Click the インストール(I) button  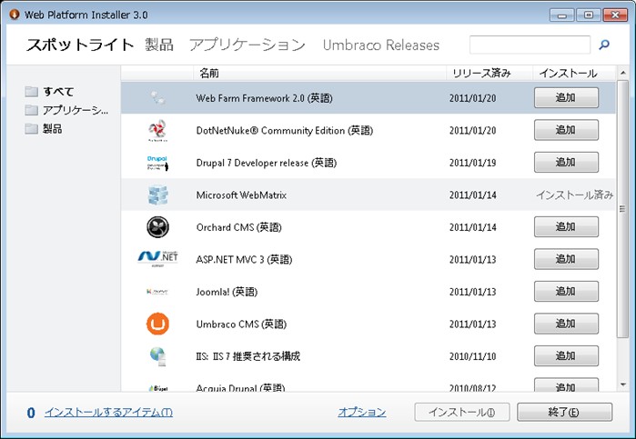point(462,413)
